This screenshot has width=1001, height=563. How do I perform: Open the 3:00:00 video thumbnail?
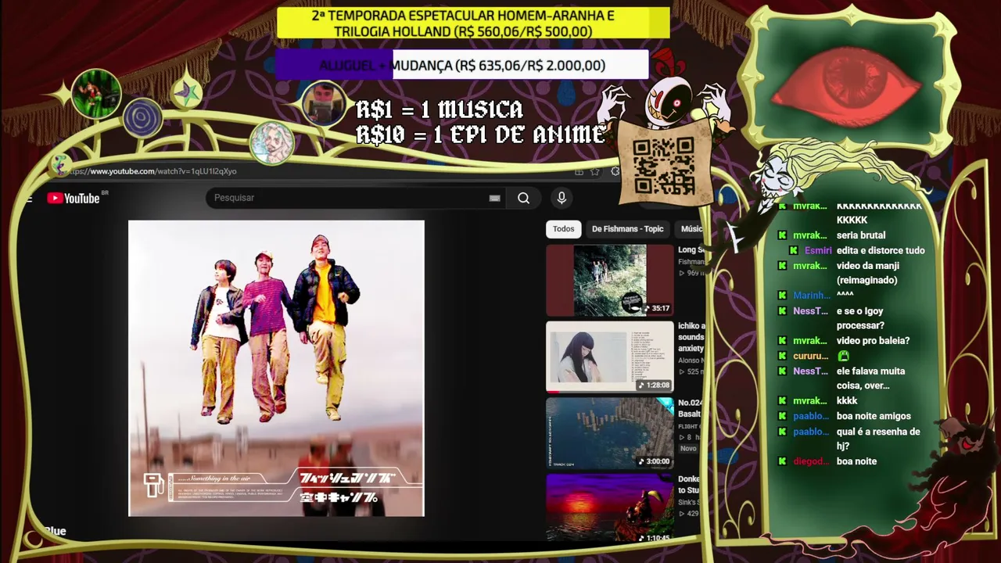[609, 432]
